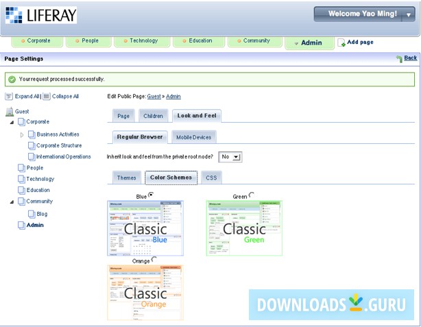This screenshot has height=327, width=421.
Task: Select People in the page tree
Action: (35, 168)
